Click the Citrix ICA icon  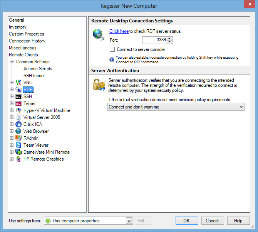coord(18,124)
